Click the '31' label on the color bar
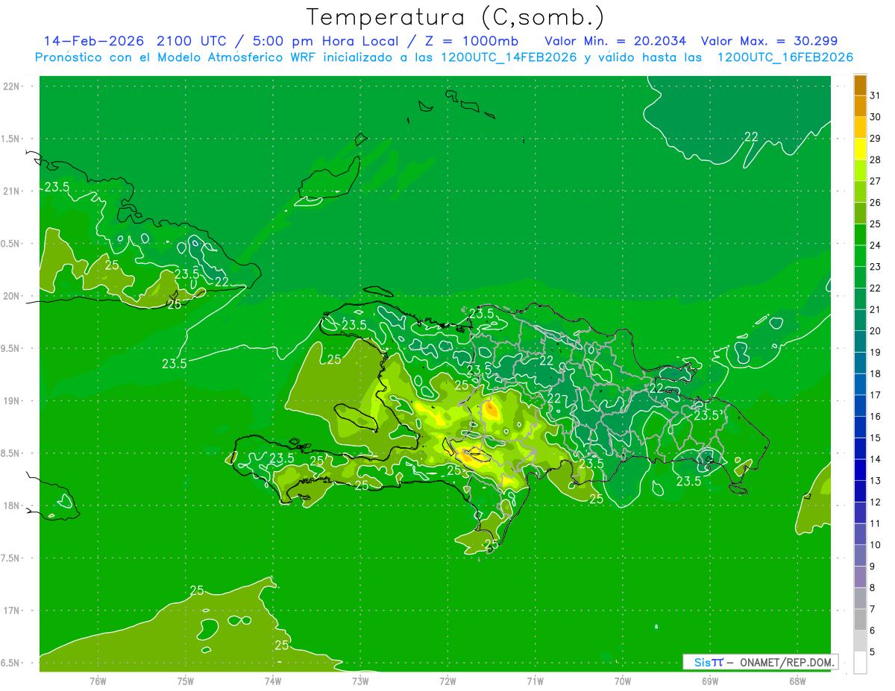895x691 pixels. (x=875, y=95)
